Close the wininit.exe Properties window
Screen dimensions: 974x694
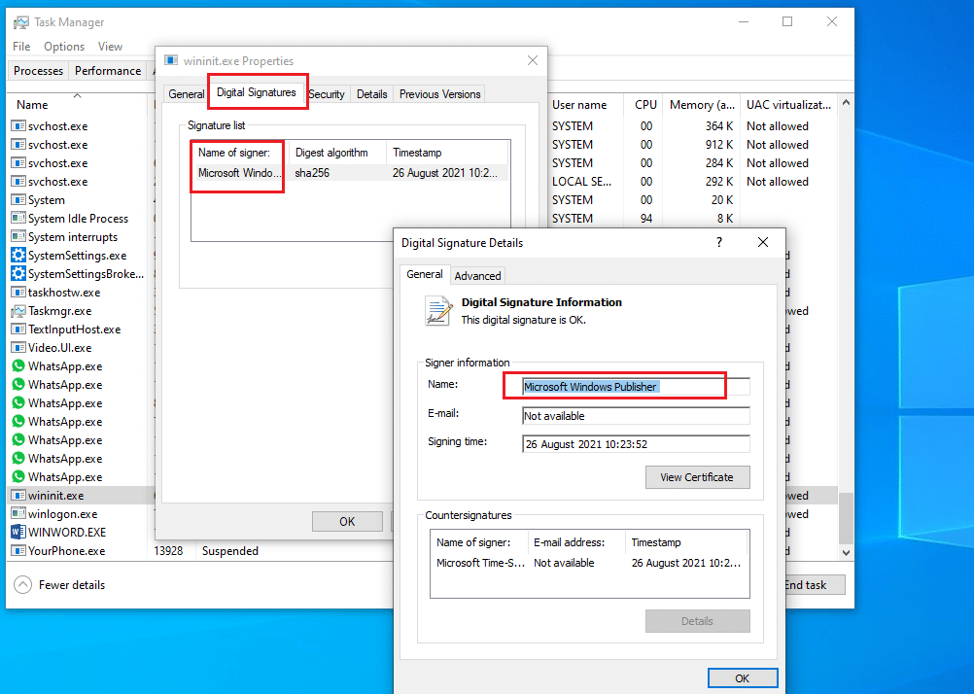click(533, 60)
